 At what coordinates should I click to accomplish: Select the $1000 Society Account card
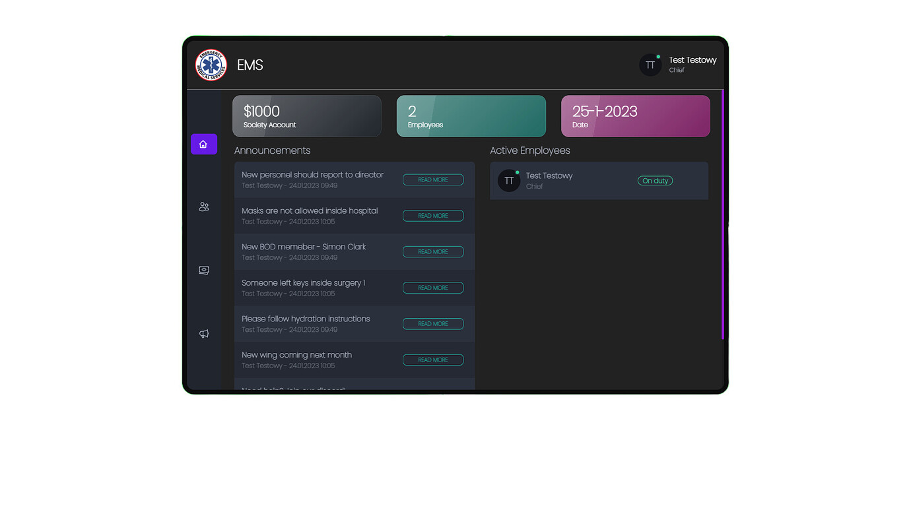point(306,116)
